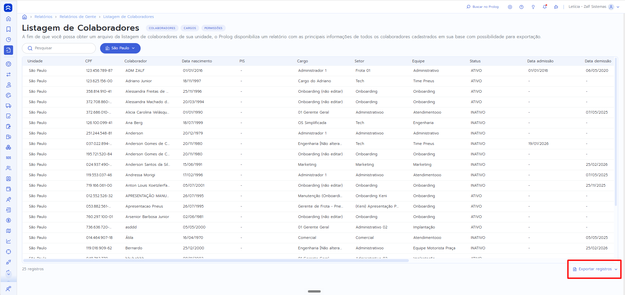
Task: Click the Equipe Motorista Praça cell
Action: pyautogui.click(x=434, y=248)
